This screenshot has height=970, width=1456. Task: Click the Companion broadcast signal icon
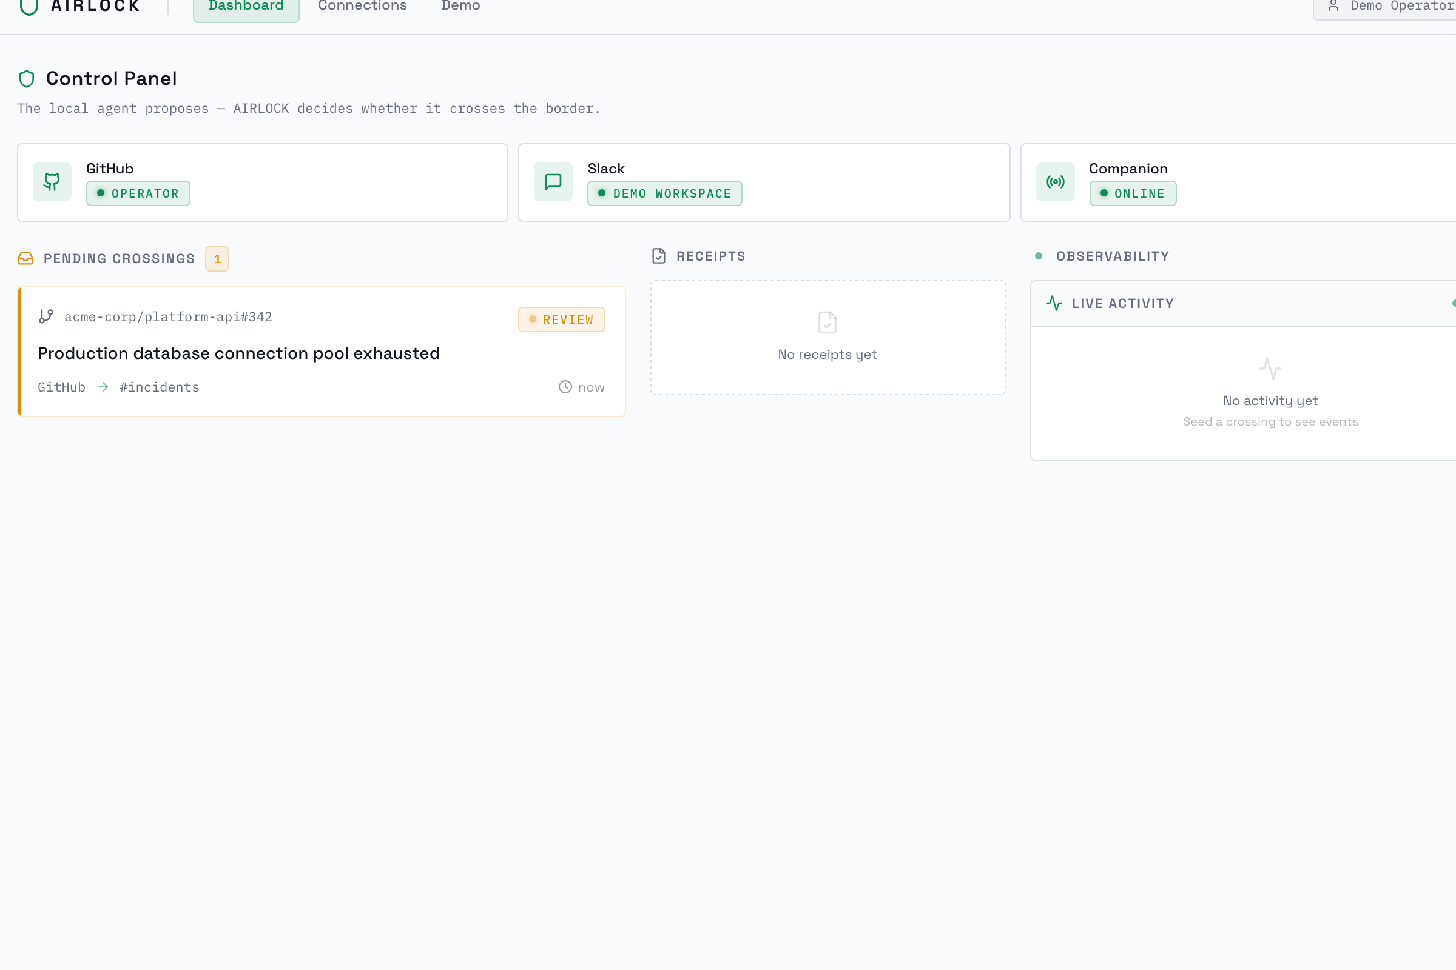(x=1056, y=182)
